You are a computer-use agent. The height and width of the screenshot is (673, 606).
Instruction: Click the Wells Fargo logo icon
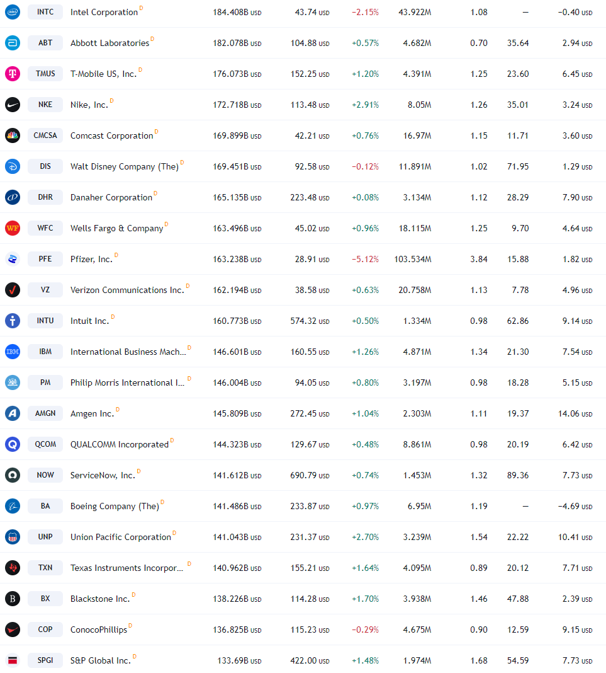pyautogui.click(x=13, y=228)
